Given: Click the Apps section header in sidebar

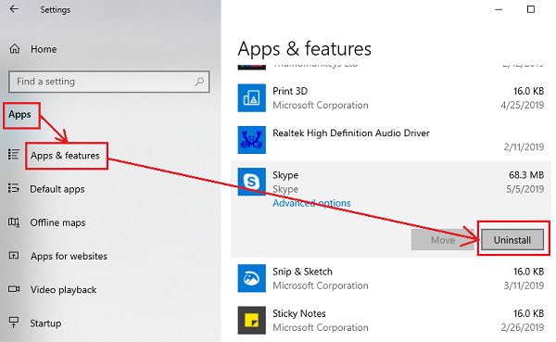Looking at the screenshot, I should (19, 115).
